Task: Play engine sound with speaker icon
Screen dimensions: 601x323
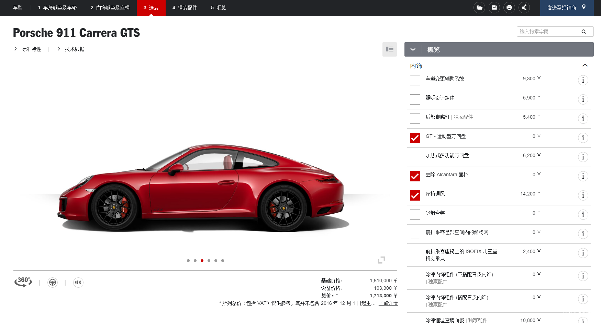Action: click(x=78, y=282)
